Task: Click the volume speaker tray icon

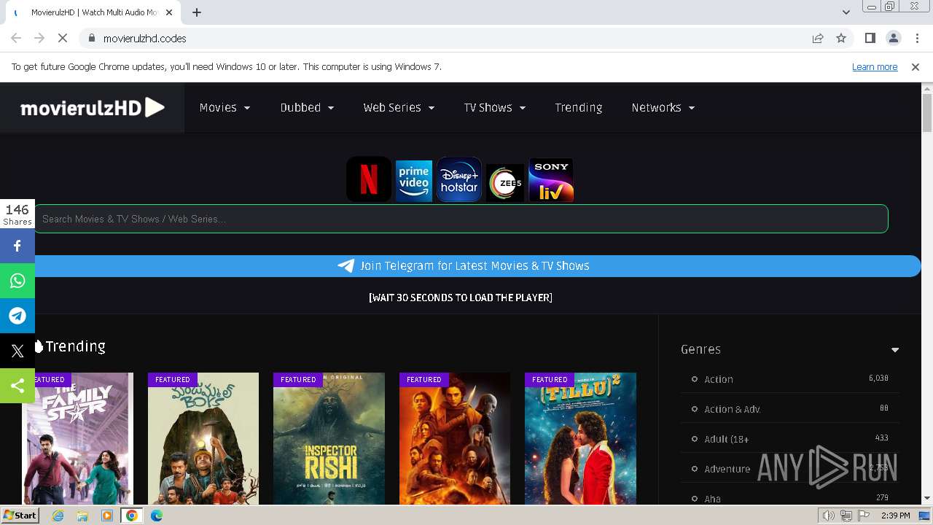Action: (x=829, y=516)
